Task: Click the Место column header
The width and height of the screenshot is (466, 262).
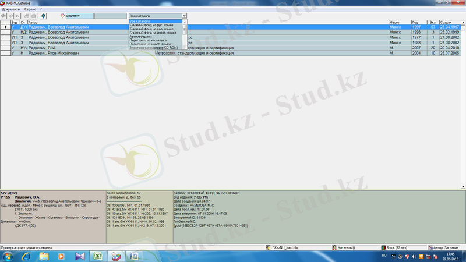Action: (x=400, y=22)
